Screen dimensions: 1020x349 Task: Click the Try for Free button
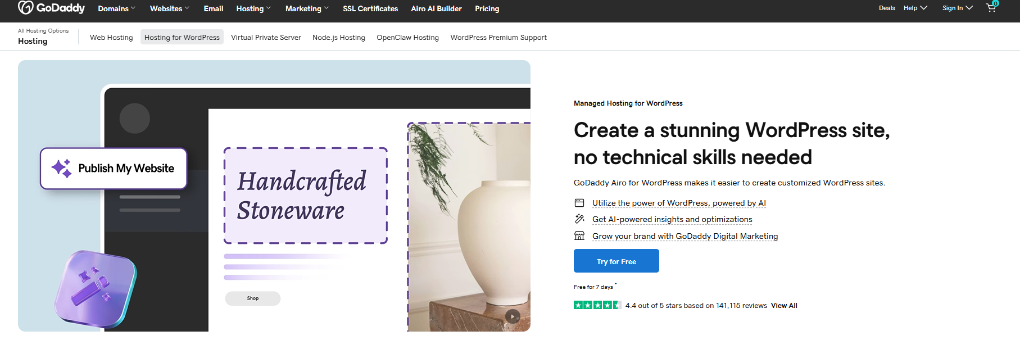616,261
